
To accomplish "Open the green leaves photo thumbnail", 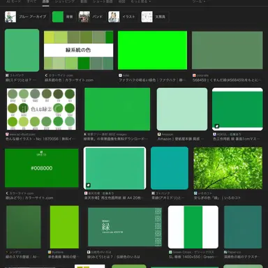I will click(x=228, y=168).
